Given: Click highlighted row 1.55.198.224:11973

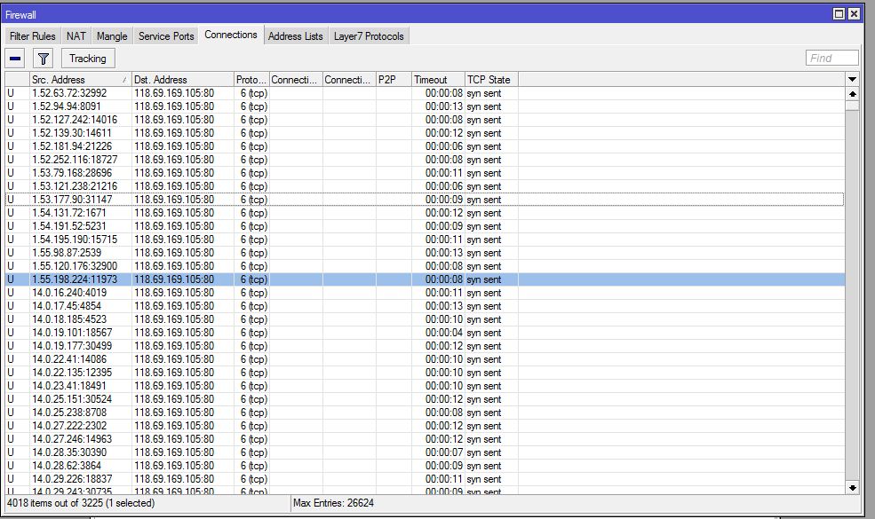Looking at the screenshot, I should (x=425, y=279).
